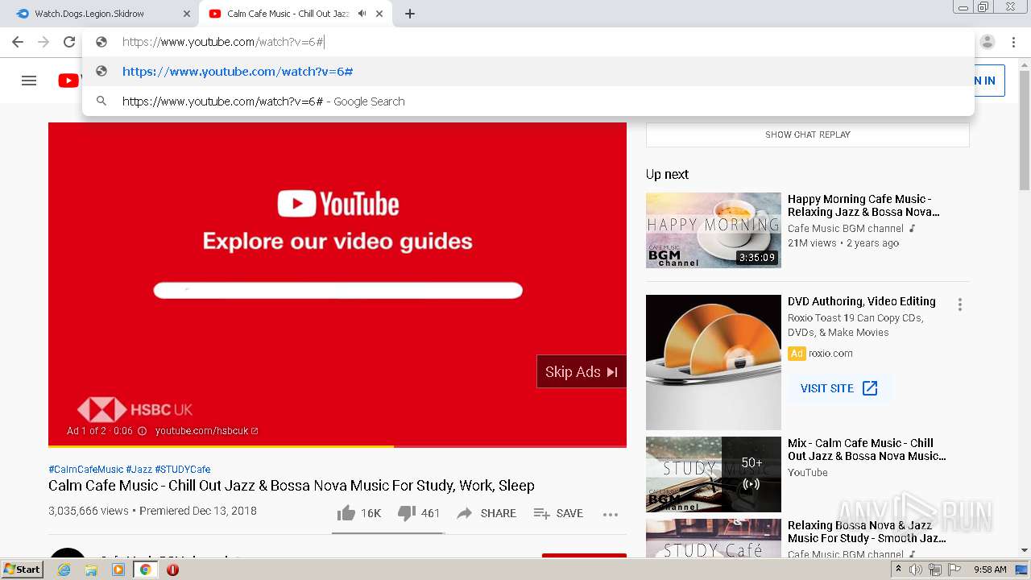The height and width of the screenshot is (580, 1031).
Task: Open the Chrome profile avatar icon
Action: [x=988, y=42]
